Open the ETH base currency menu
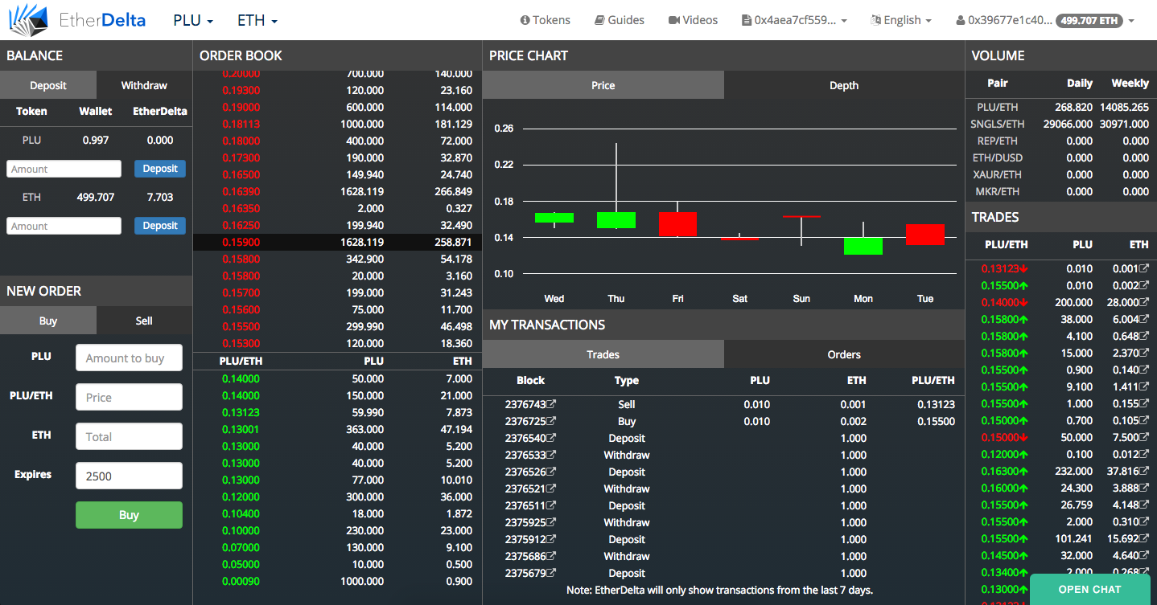The height and width of the screenshot is (605, 1157). (257, 20)
